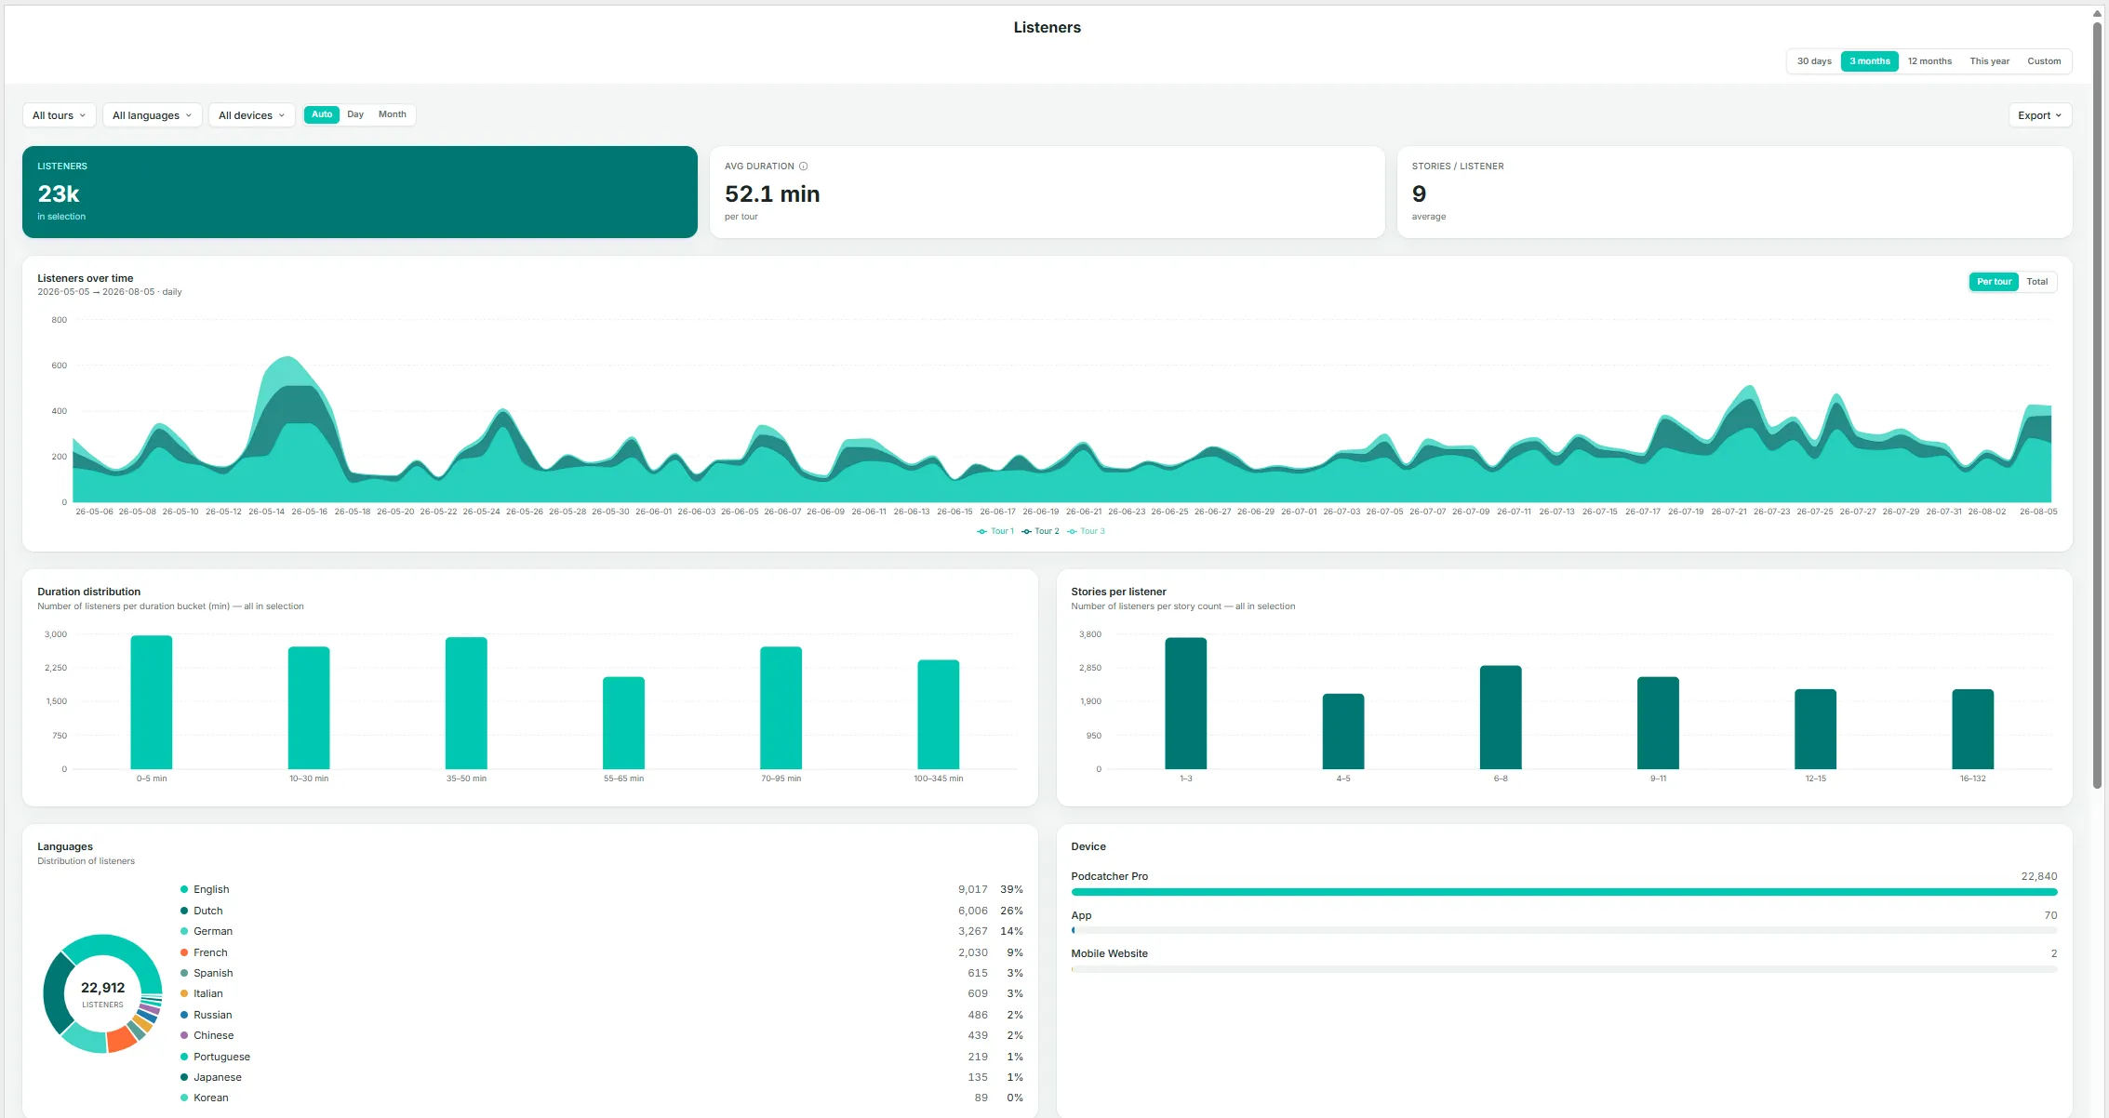Click the Listeners 23k summary card
The image size is (2109, 1118).
click(x=360, y=192)
